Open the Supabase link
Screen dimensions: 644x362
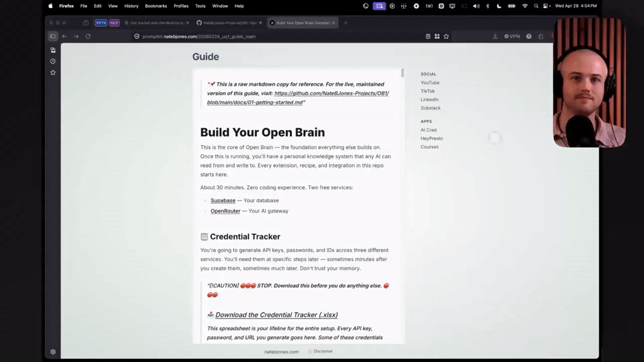[223, 200]
